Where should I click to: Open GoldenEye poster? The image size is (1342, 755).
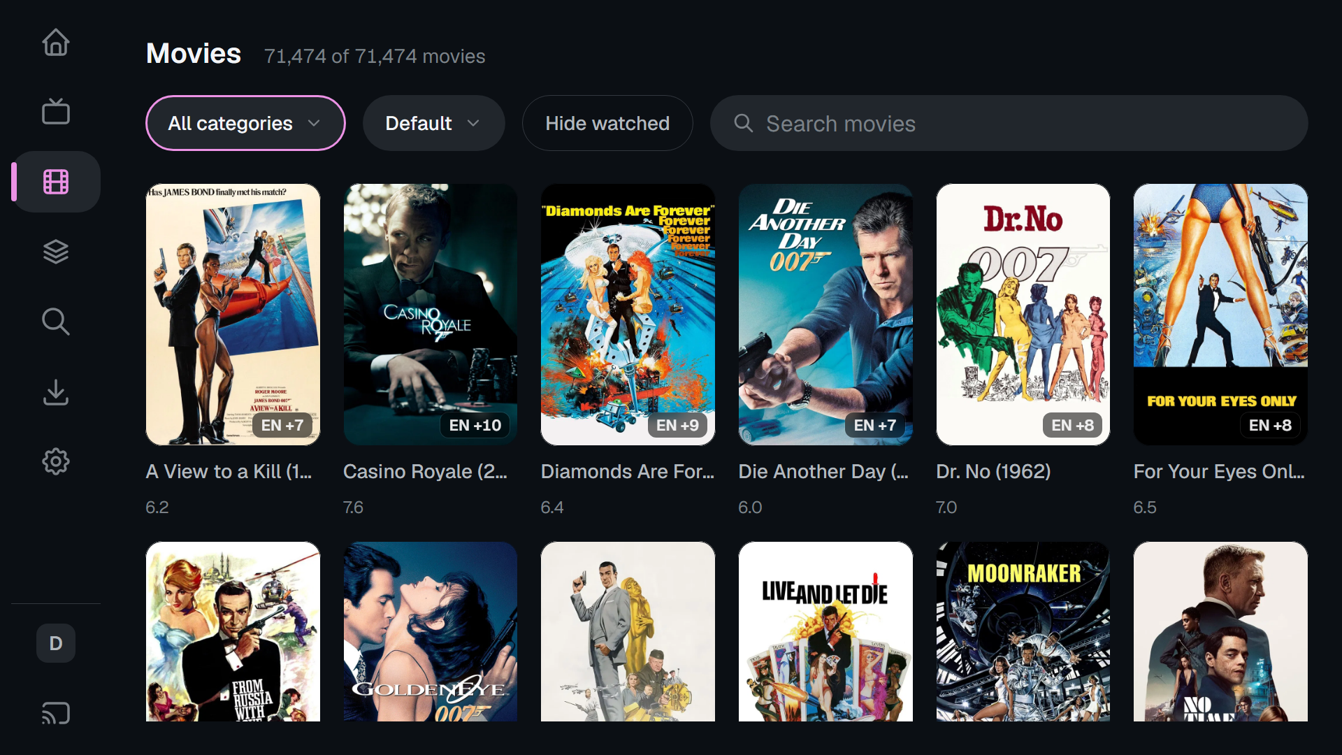(431, 631)
